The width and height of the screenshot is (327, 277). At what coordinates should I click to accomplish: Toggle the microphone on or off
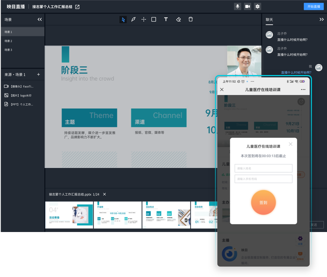(x=237, y=6)
